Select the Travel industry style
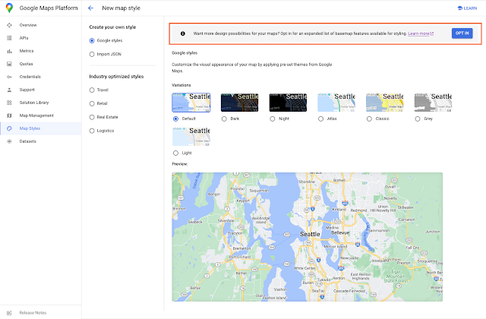Image resolution: width=486 pixels, height=319 pixels. [x=92, y=90]
